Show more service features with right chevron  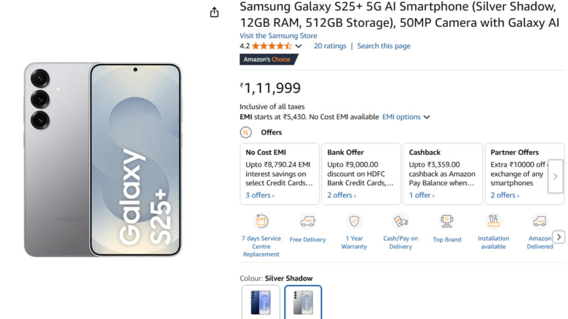(x=559, y=237)
